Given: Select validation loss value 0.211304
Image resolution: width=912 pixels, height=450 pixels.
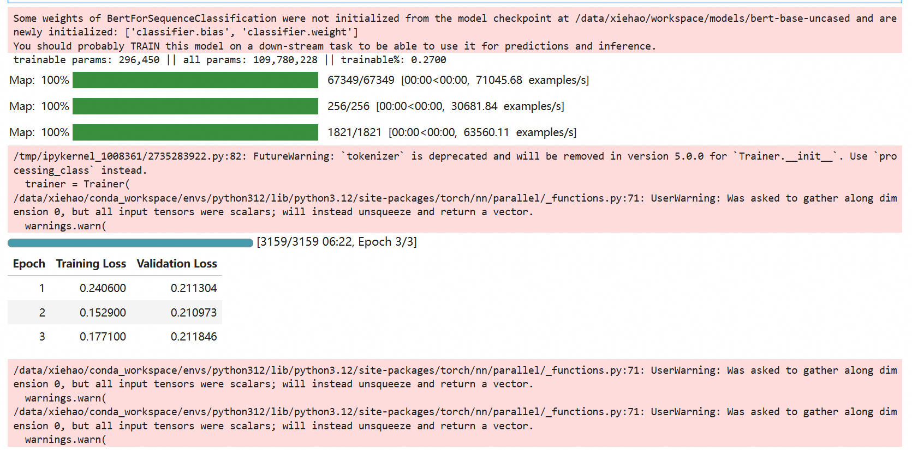Looking at the screenshot, I should [x=194, y=288].
